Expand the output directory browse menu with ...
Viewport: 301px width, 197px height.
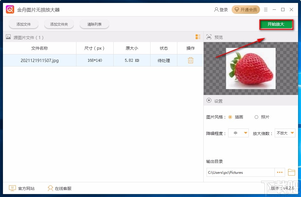(280, 172)
